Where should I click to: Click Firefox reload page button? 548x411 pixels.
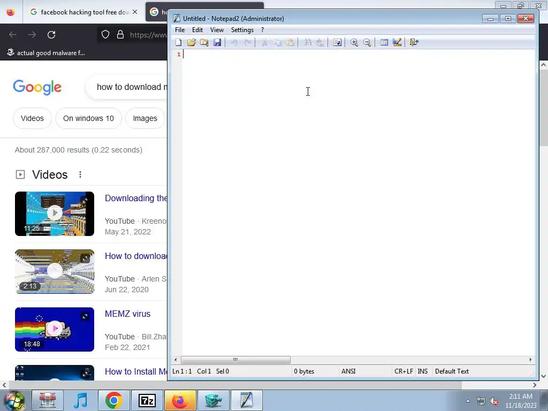point(51,35)
